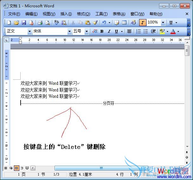The width and height of the screenshot is (193, 180).
Task: Paste from the clipboard icon
Action: (x=88, y=23)
